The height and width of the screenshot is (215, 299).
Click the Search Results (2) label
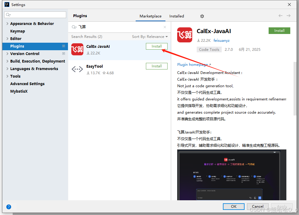pyautogui.click(x=87, y=37)
